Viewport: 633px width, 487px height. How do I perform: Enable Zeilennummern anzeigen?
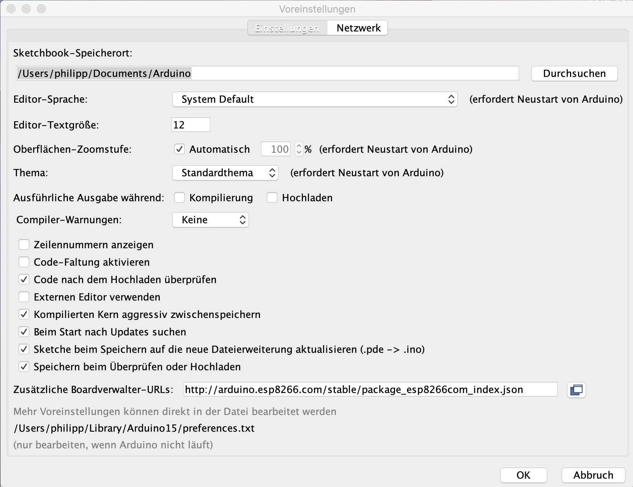[24, 244]
